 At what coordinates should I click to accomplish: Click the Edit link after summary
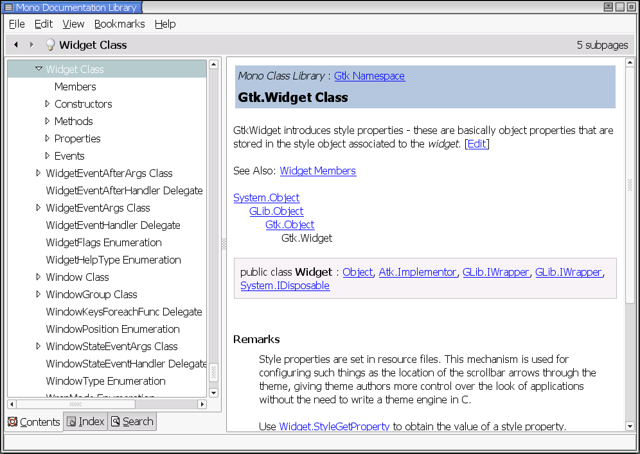click(x=477, y=144)
